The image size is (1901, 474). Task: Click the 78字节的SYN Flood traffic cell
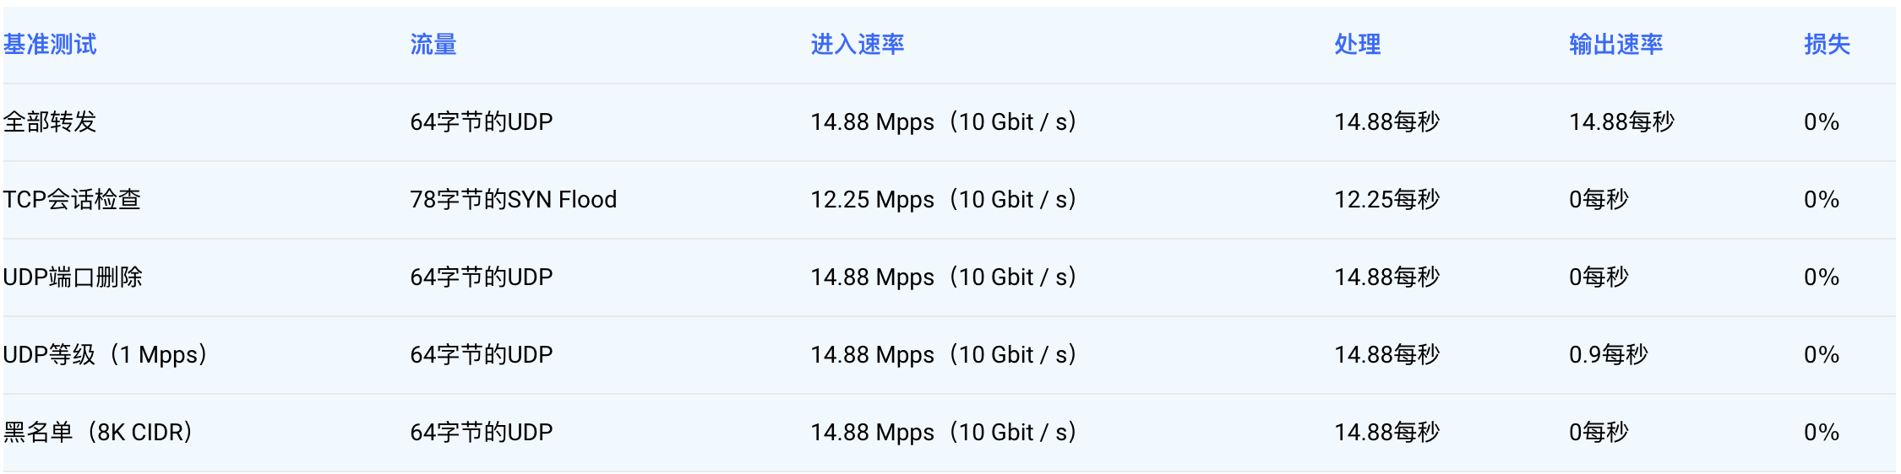pos(513,199)
